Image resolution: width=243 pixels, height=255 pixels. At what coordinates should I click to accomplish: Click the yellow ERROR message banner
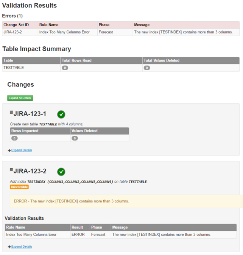click(126, 201)
